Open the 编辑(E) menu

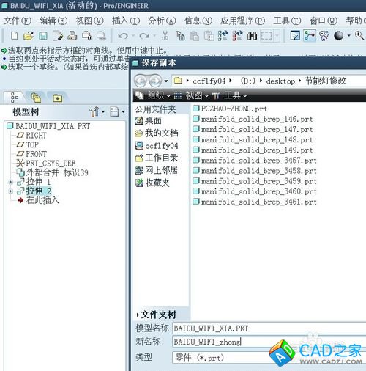tap(53, 21)
